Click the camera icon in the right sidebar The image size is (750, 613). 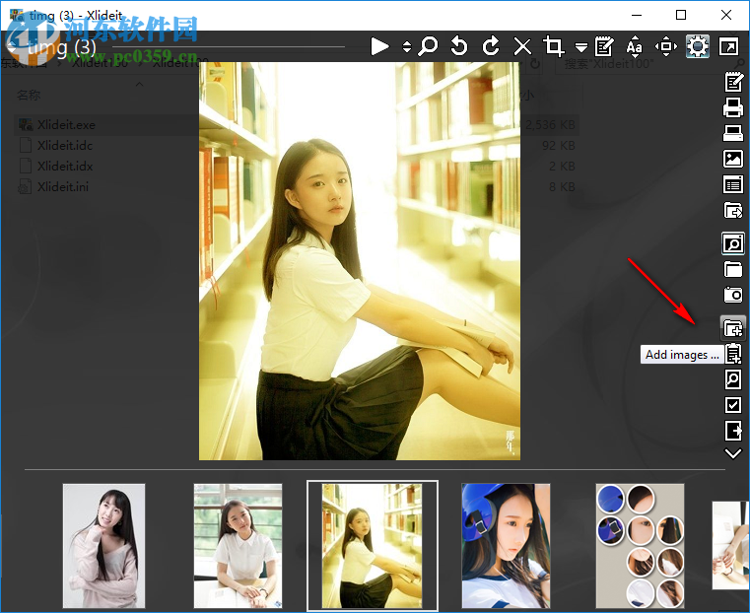click(x=733, y=295)
